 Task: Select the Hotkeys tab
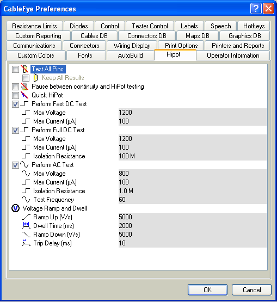pyautogui.click(x=254, y=26)
